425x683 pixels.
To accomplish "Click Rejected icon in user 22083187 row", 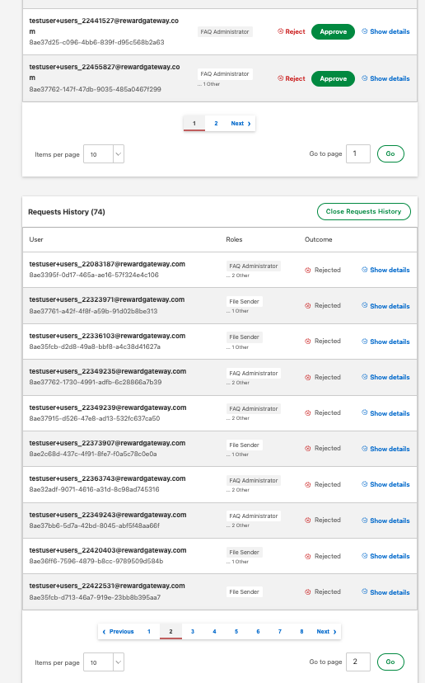I will (x=307, y=270).
